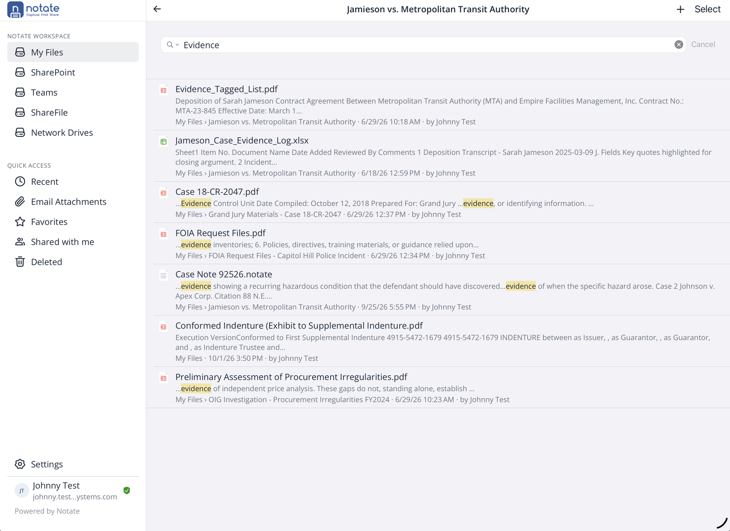Click the plus add icon
This screenshot has height=531, width=730.
pos(680,9)
